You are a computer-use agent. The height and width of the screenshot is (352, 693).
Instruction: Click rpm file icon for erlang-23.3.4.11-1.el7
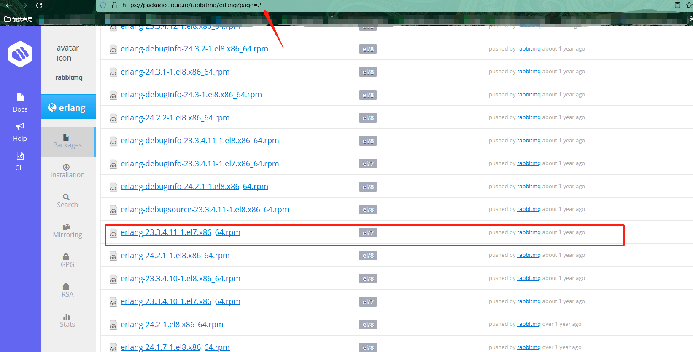pos(113,233)
